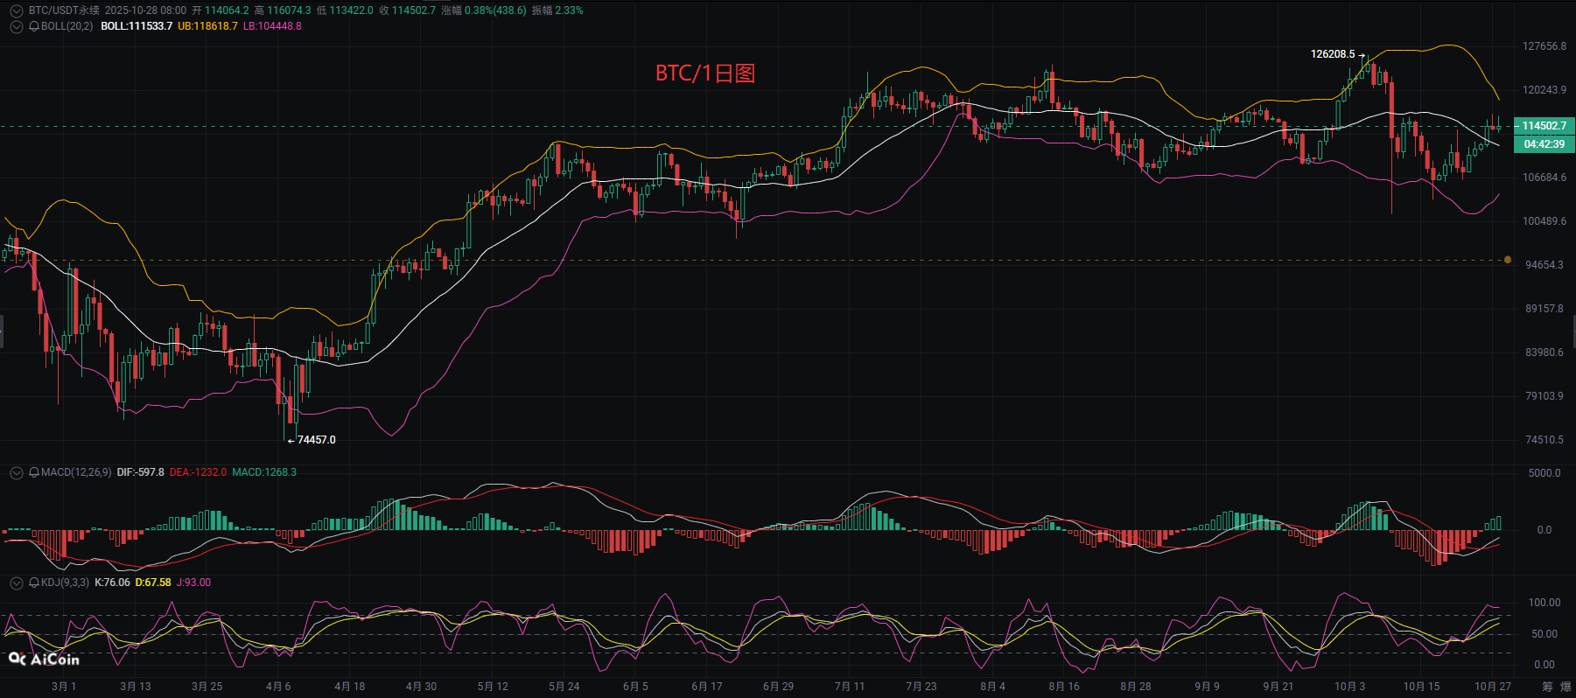Open KDJ(9,3,3) indicator settings label
This screenshot has width=1576, height=698.
coord(65,583)
